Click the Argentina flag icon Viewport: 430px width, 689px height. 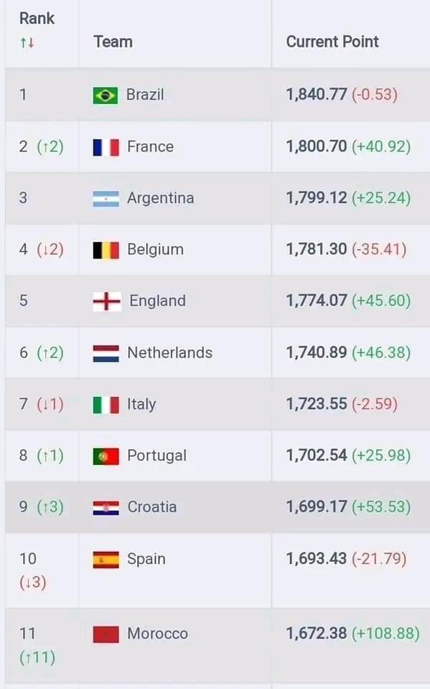[105, 198]
